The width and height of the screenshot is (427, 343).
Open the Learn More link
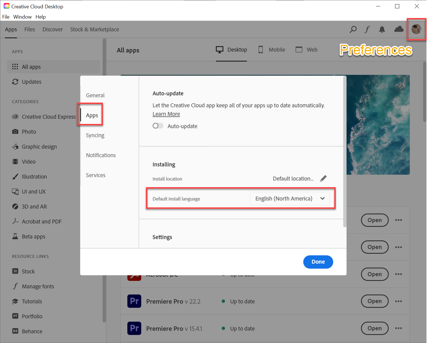click(x=166, y=114)
